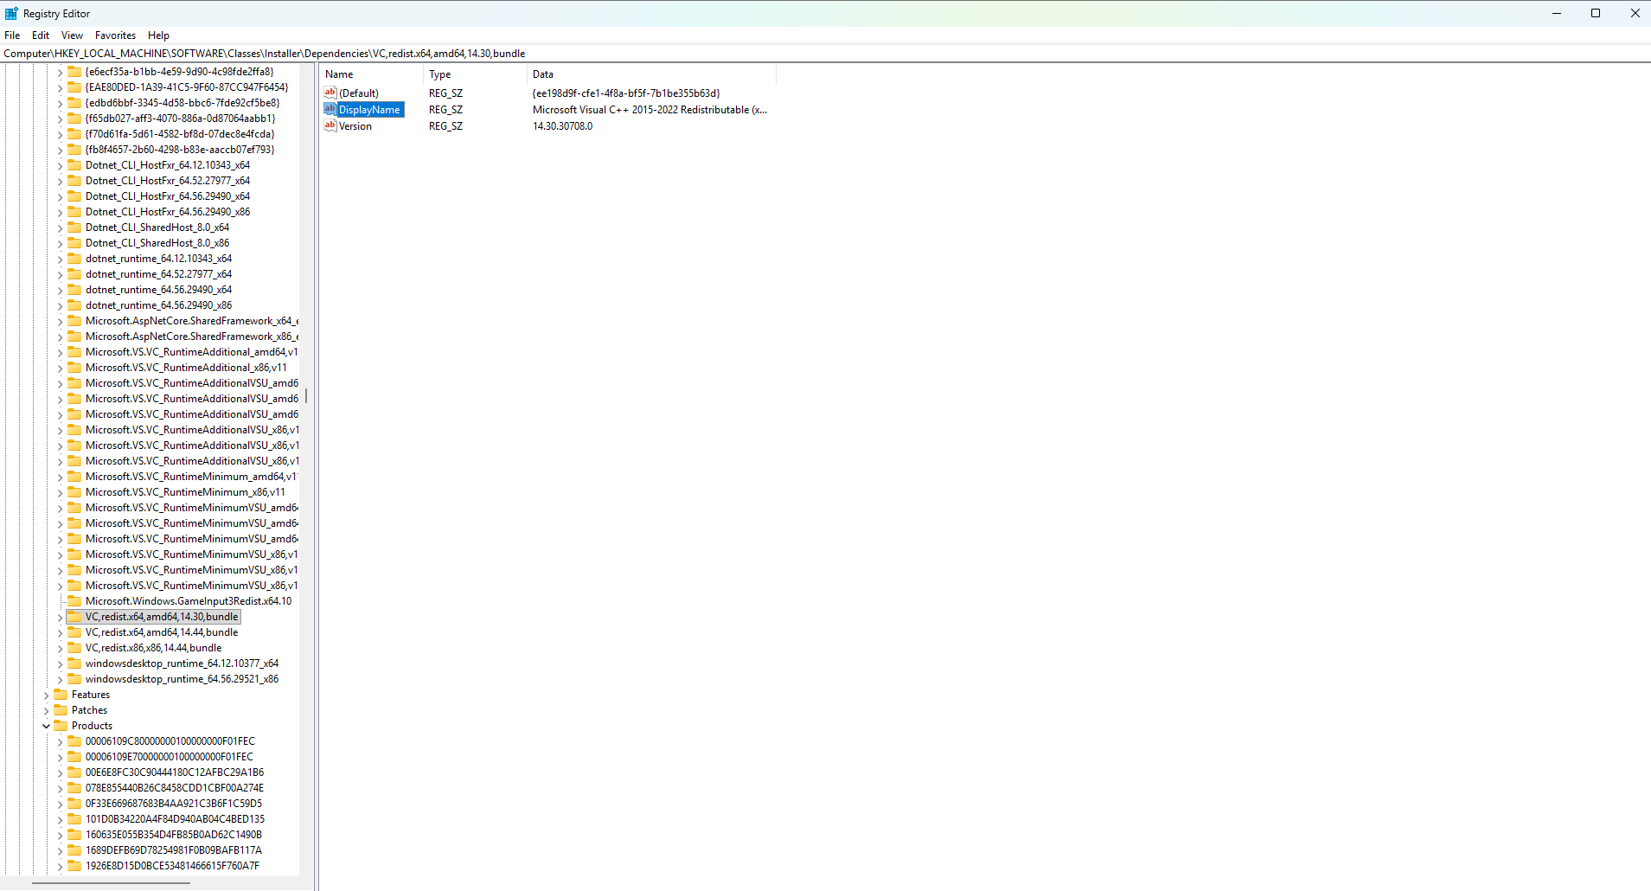Image resolution: width=1651 pixels, height=891 pixels.
Task: Select the dotnet_runtime_64.56.29490_x64 key
Action: click(158, 290)
